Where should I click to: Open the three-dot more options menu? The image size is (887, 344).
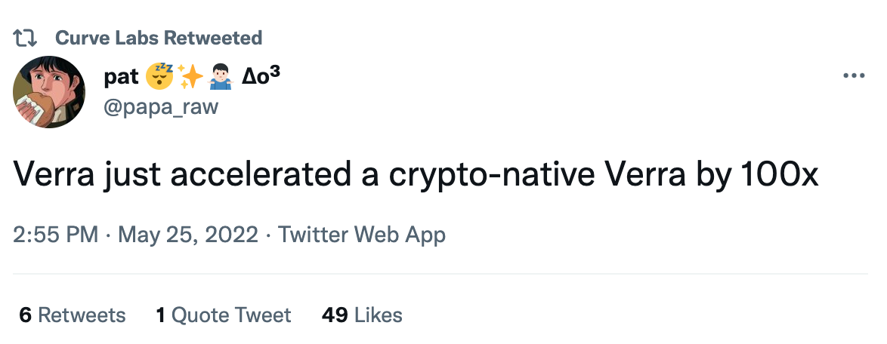854,76
